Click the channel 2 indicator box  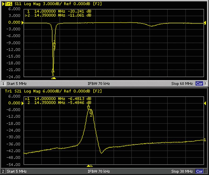3,172
